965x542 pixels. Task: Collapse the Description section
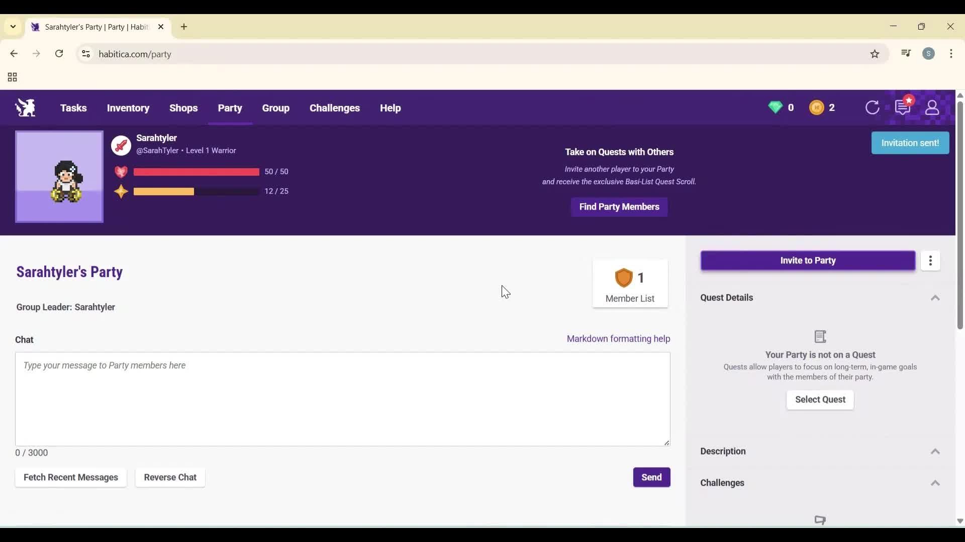935,451
